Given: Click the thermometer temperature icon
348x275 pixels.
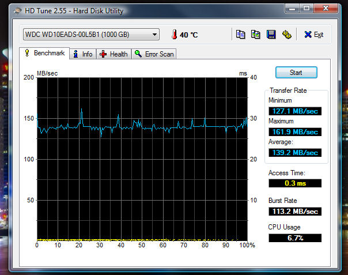Looking at the screenshot, I should point(175,35).
